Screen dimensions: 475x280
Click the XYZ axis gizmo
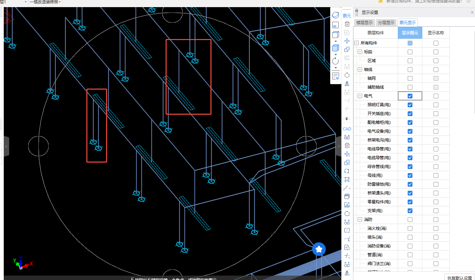22,263
